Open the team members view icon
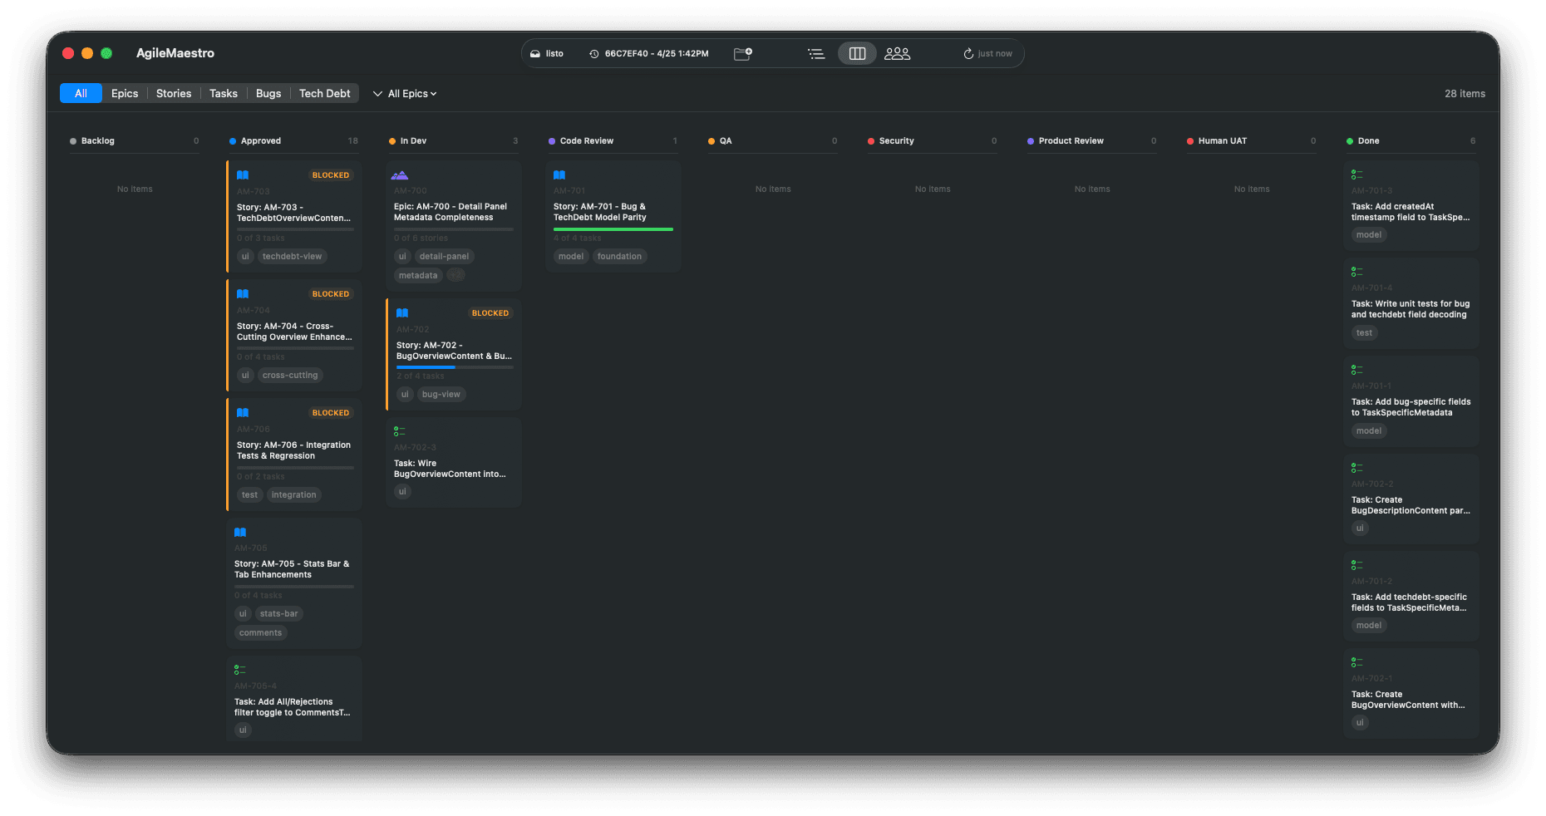 (x=898, y=53)
